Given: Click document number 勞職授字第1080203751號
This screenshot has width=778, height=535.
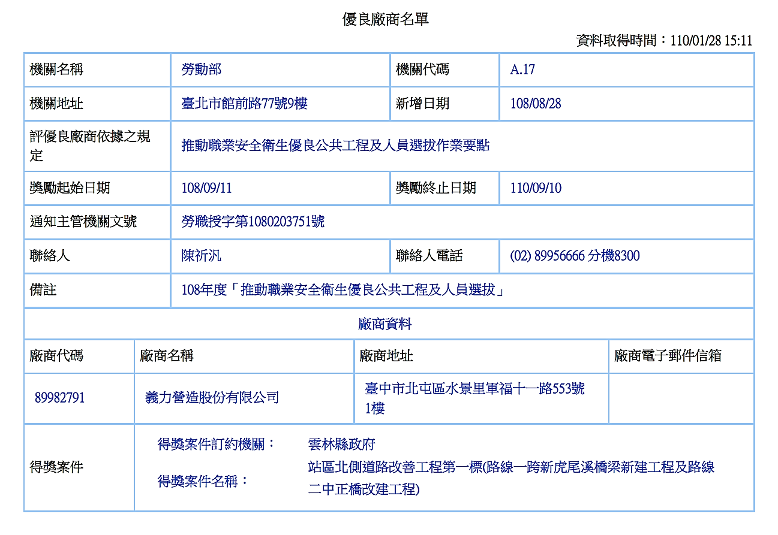Looking at the screenshot, I should pyautogui.click(x=253, y=222).
